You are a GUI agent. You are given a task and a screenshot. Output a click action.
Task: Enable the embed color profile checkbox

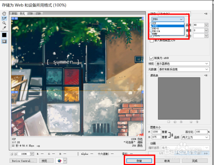[152, 41]
